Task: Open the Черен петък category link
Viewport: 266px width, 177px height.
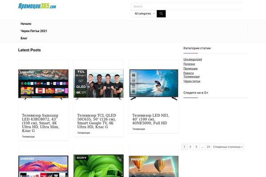Action: tap(192, 81)
